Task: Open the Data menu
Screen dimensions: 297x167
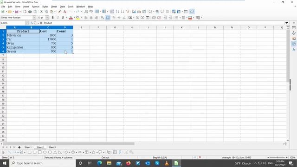Action: 62,6
